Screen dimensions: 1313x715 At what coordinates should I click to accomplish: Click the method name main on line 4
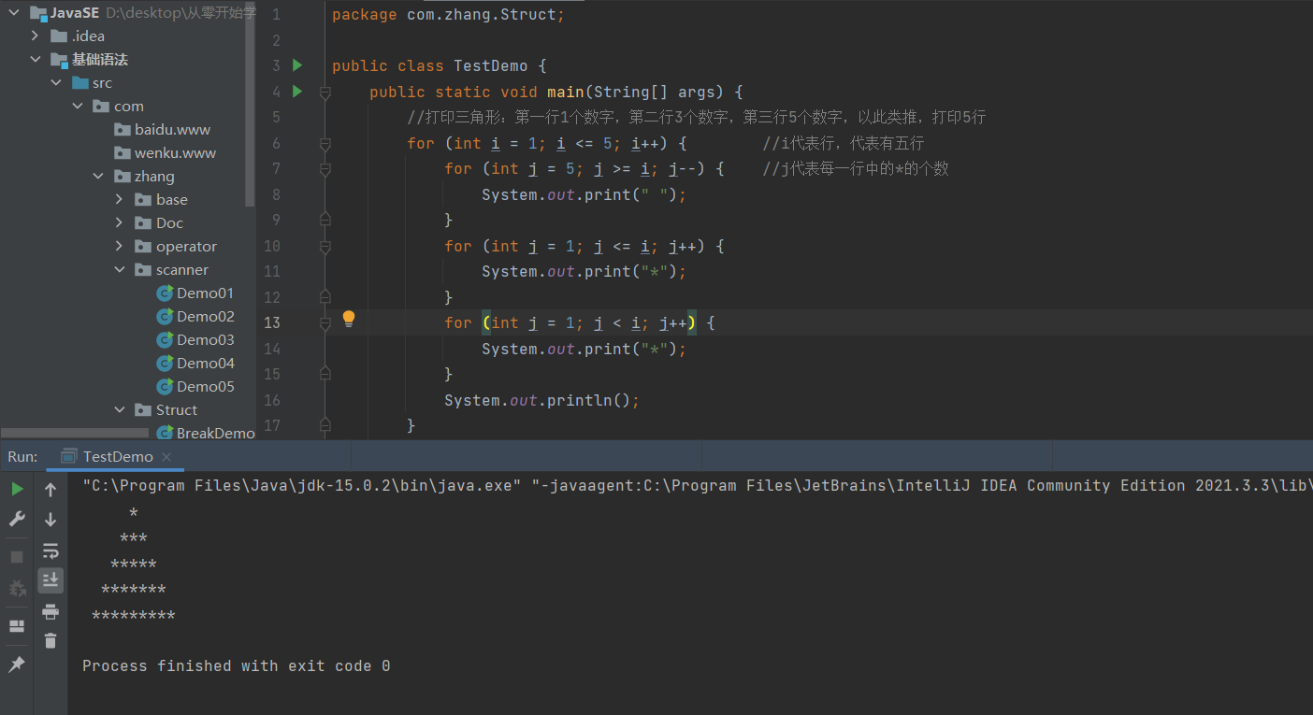566,92
